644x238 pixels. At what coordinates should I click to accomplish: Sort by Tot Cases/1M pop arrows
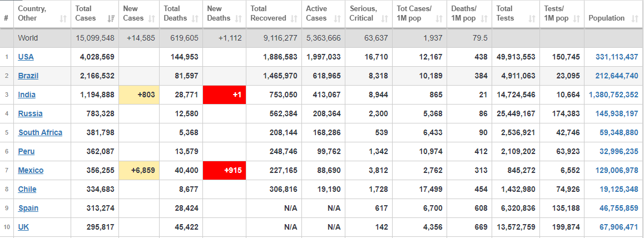(439, 18)
